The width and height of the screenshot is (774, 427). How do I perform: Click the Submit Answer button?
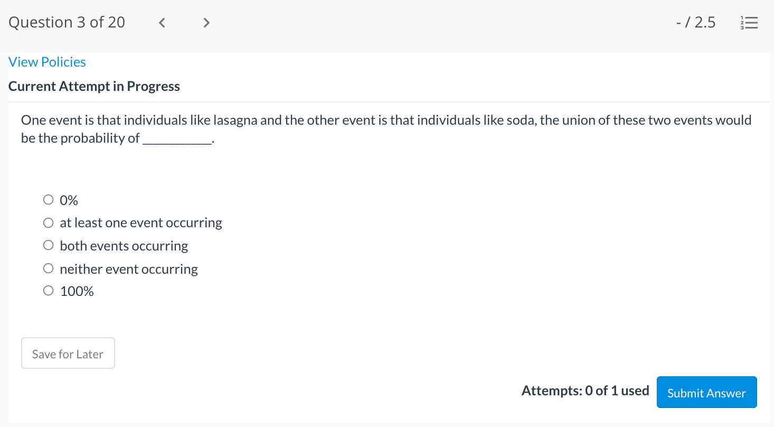[706, 392]
